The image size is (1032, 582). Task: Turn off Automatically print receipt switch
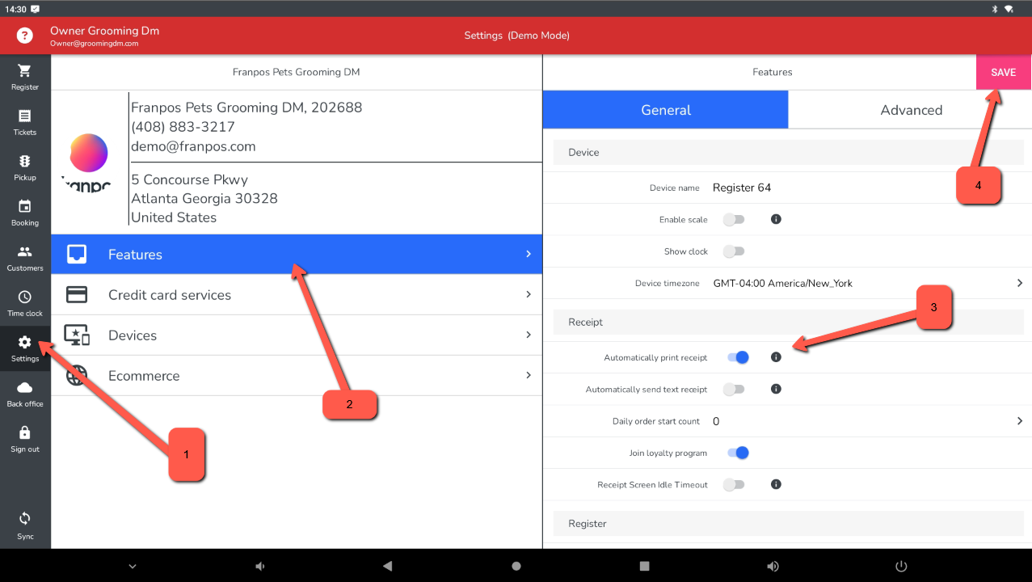click(738, 357)
